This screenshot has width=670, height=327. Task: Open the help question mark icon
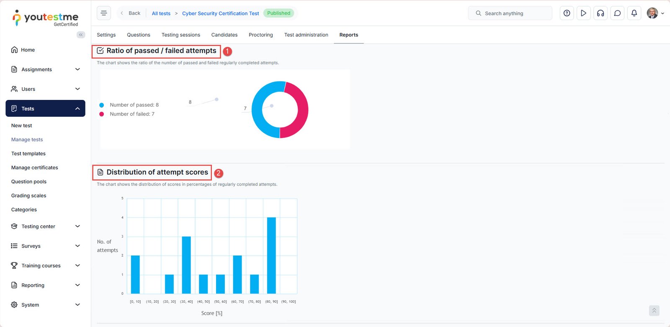(x=567, y=13)
